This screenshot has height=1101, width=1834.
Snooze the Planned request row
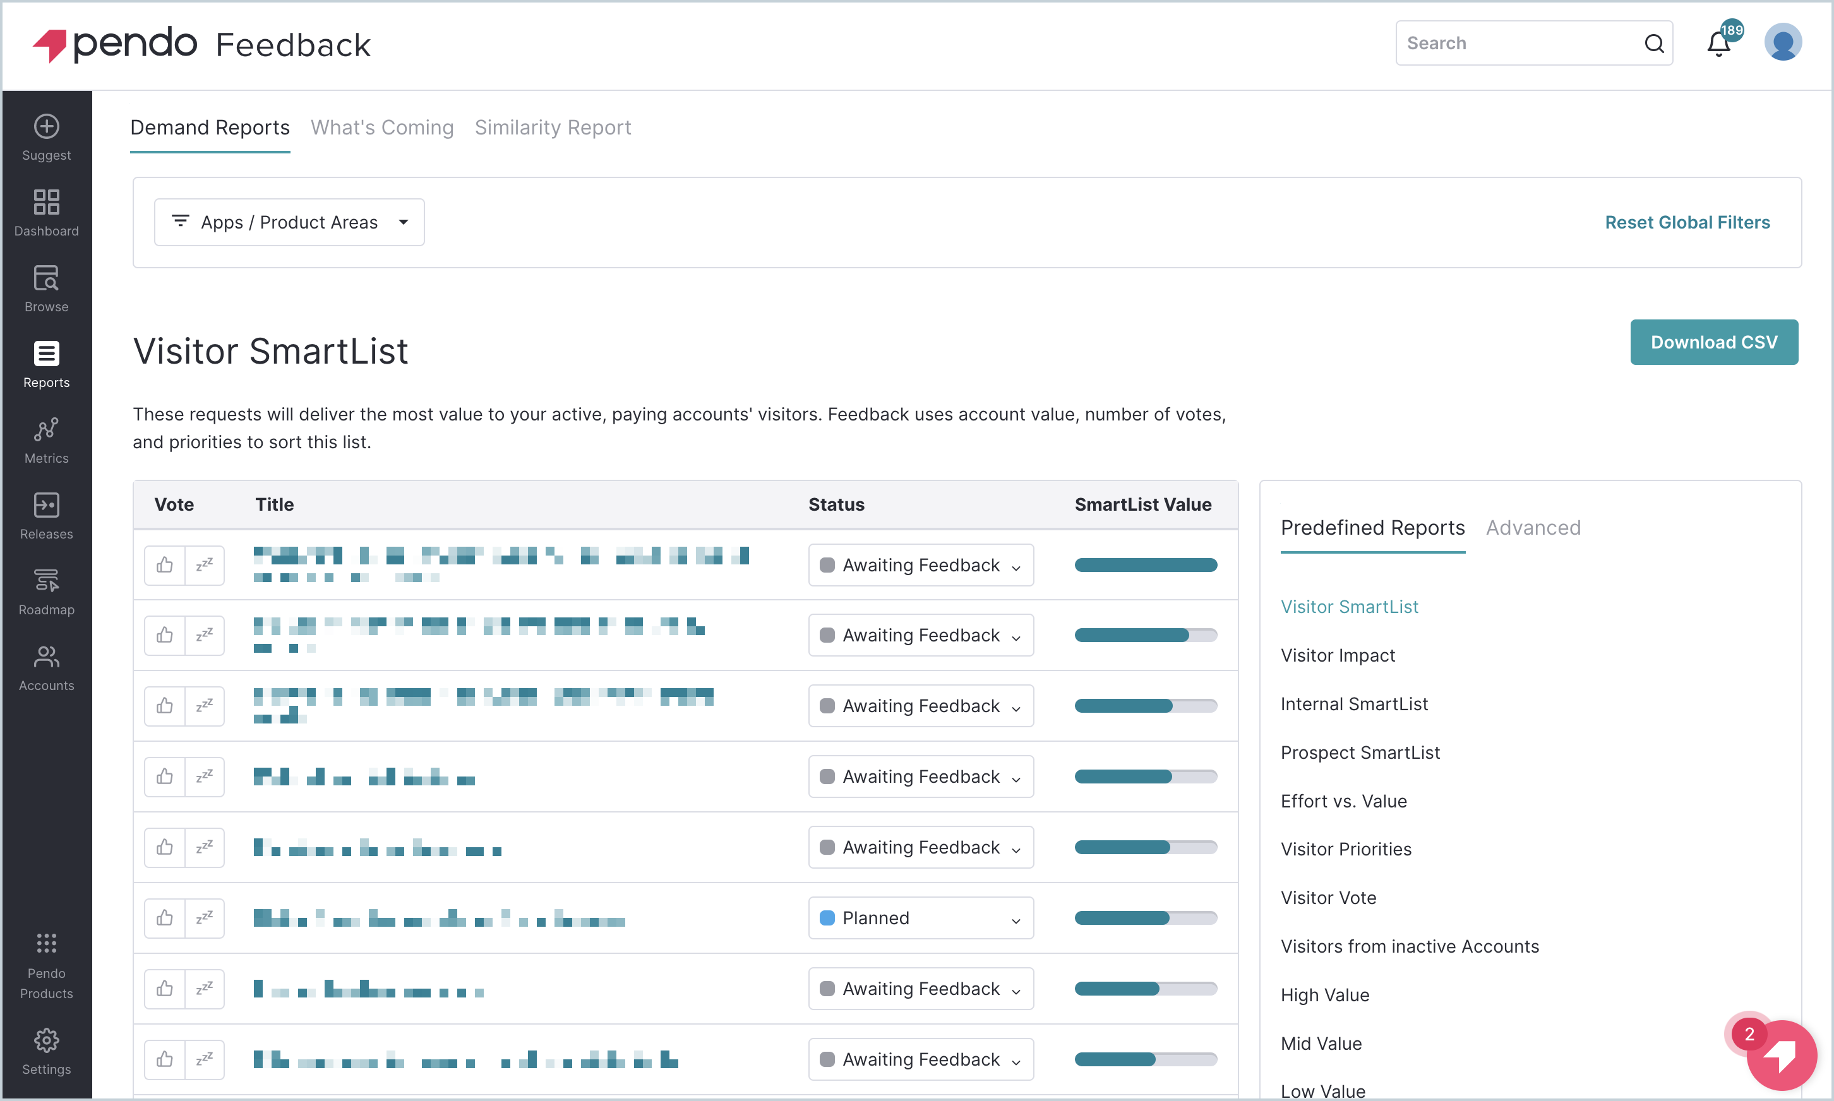(x=205, y=918)
